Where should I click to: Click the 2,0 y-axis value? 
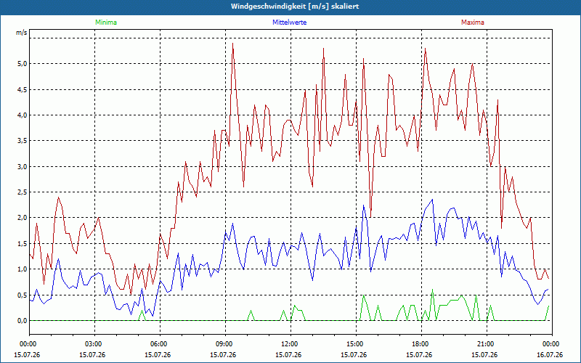(x=23, y=218)
